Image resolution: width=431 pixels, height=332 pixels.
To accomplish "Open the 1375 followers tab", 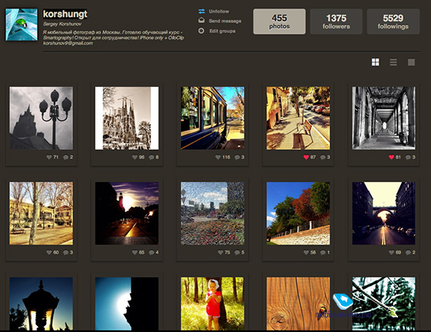I will pos(336,22).
